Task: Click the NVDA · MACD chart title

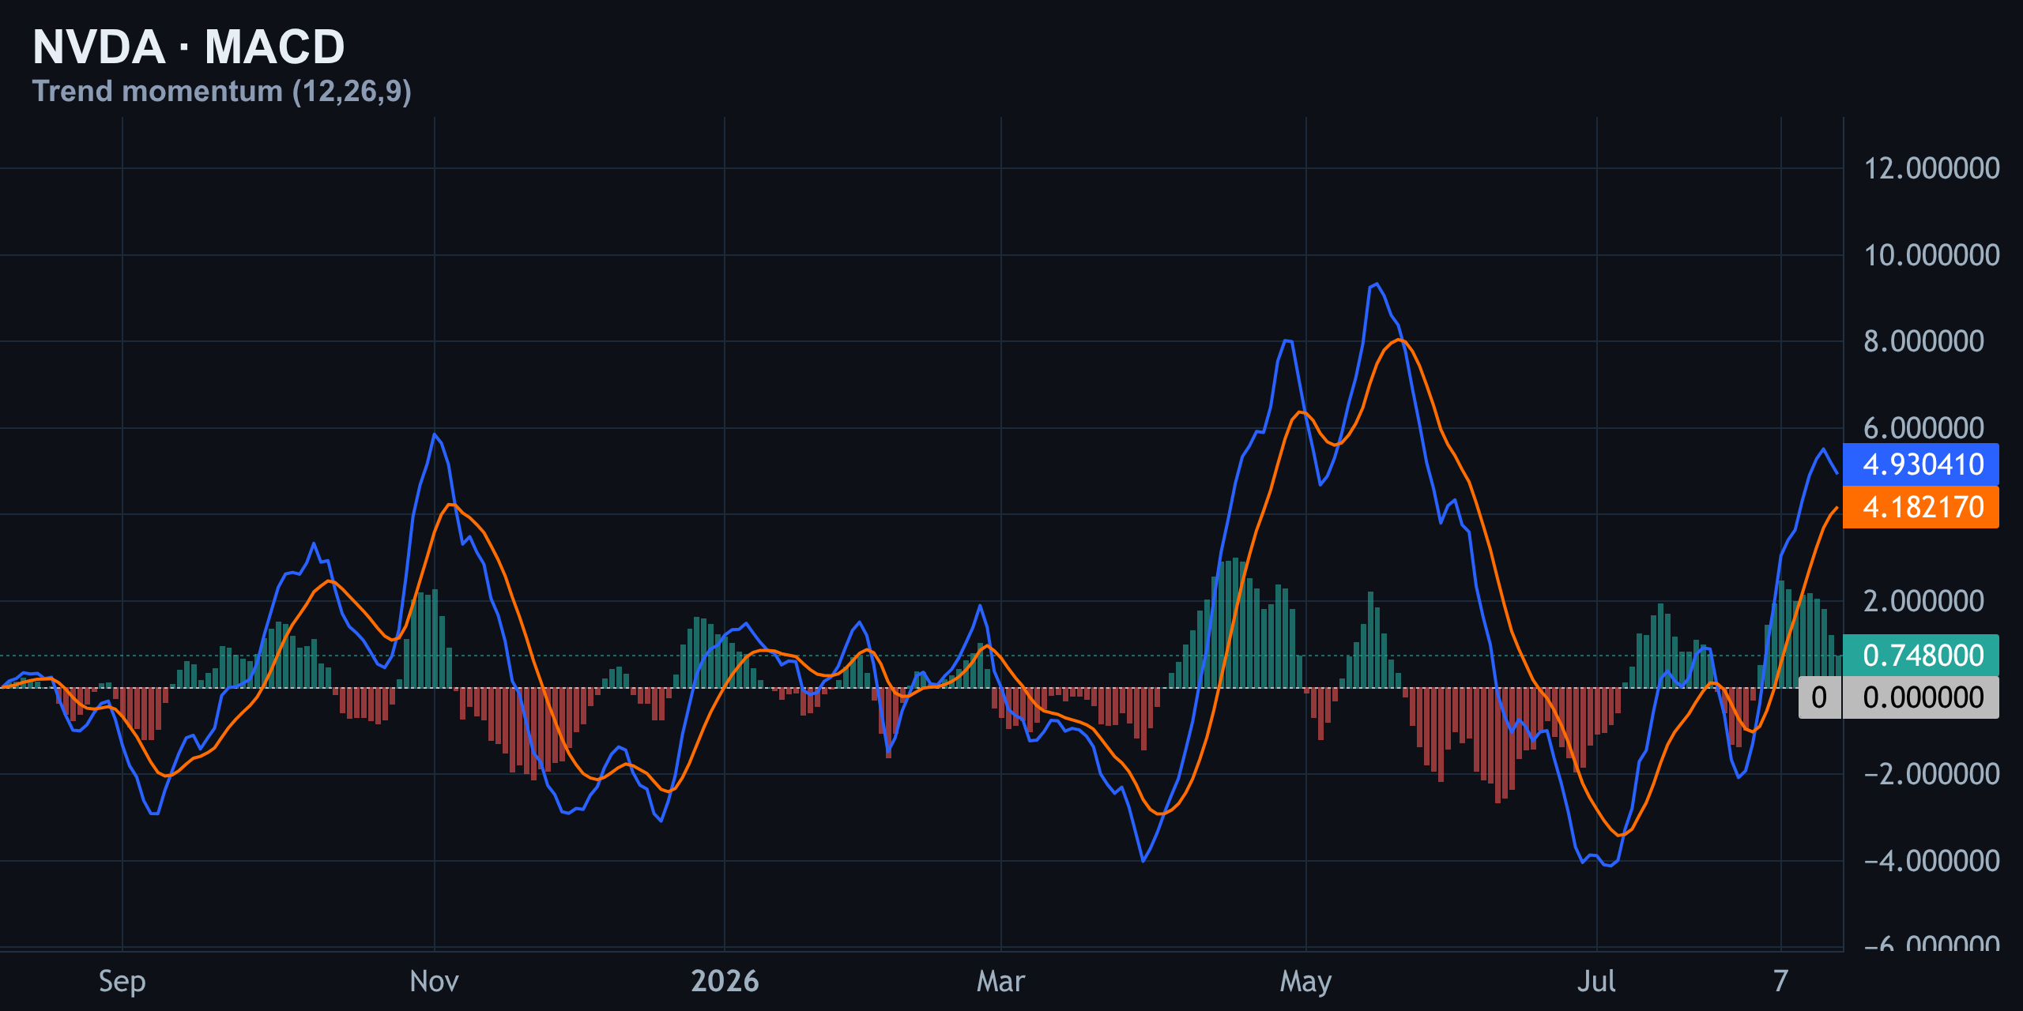Action: coord(189,47)
